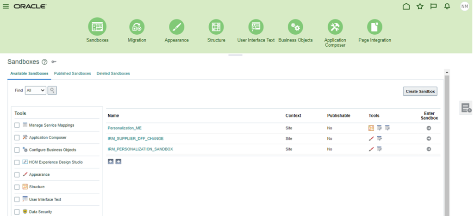Open Page Integration app icon

[x=374, y=27]
